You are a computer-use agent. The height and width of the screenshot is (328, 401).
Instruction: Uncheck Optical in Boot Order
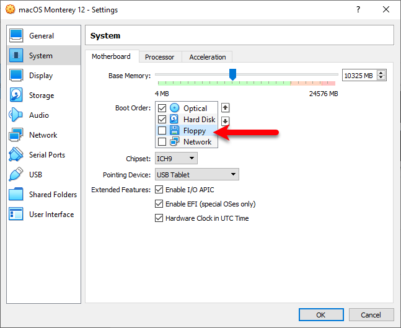(162, 109)
